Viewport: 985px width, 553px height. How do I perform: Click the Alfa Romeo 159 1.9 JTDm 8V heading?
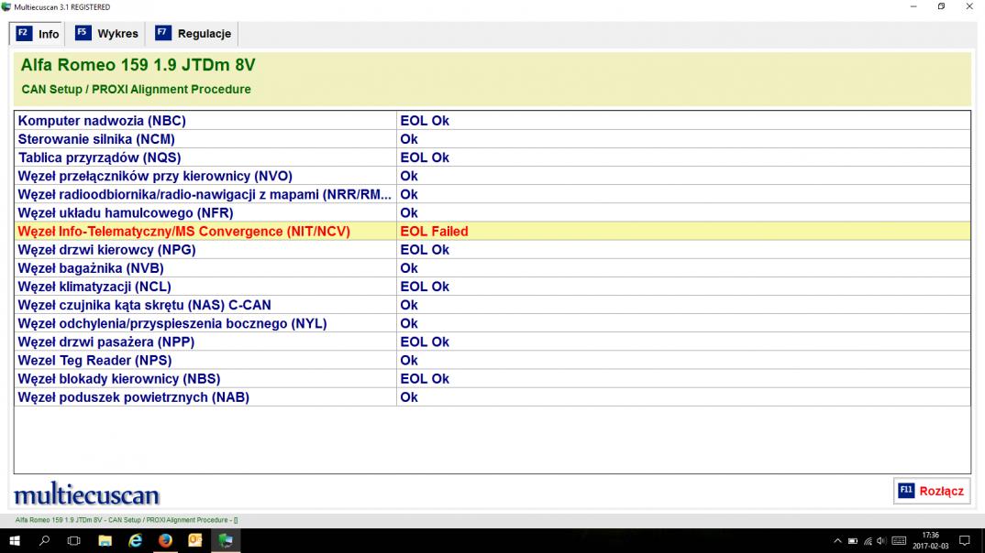click(138, 65)
